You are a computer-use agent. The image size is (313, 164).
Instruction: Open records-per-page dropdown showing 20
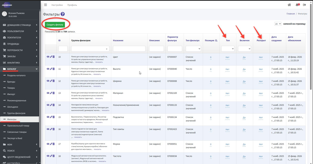coord(278,24)
